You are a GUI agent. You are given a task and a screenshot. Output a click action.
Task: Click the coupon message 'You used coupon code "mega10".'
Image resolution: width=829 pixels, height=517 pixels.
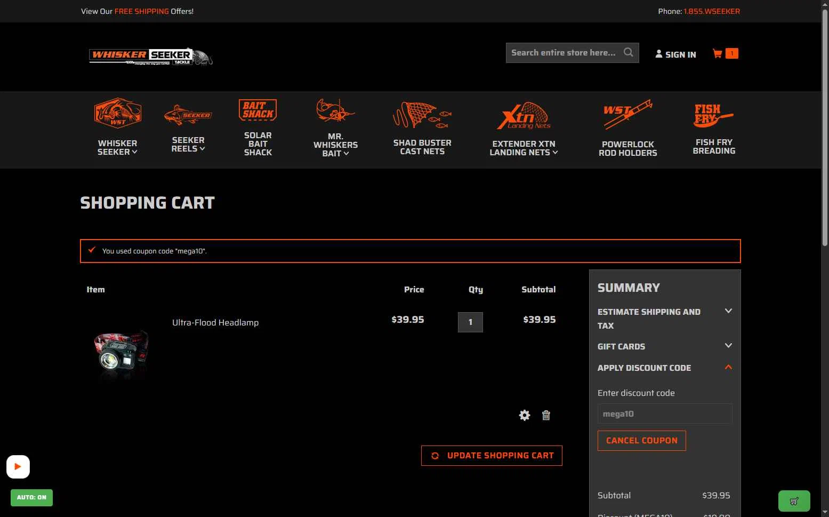coord(155,251)
